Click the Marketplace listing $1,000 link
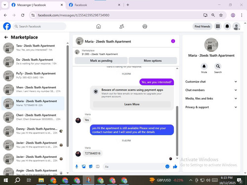The image size is (247, 185). click(100, 54)
